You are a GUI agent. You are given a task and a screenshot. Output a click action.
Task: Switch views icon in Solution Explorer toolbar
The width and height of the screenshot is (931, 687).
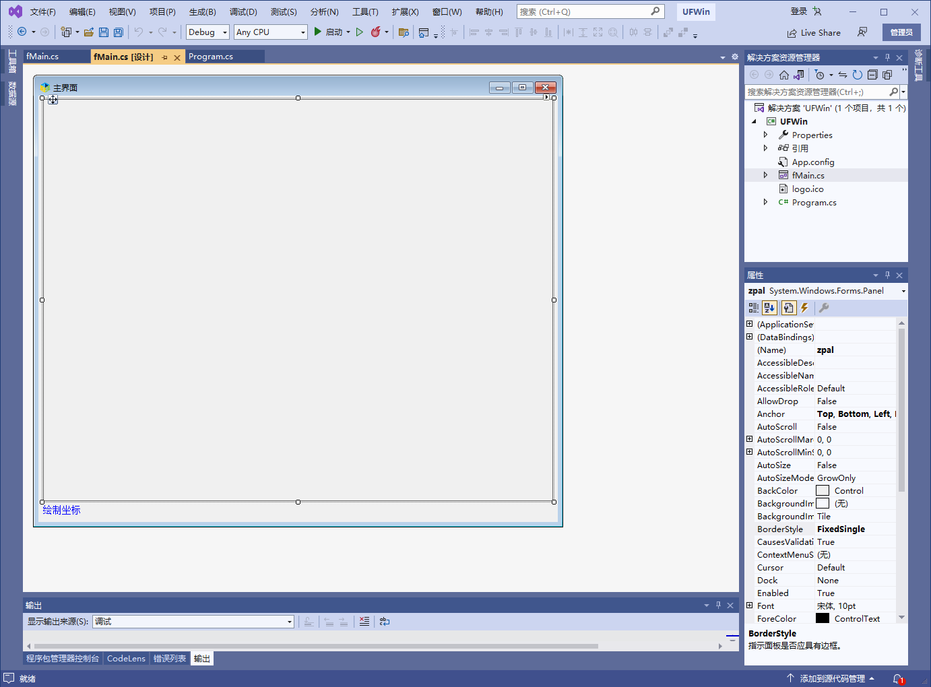click(x=799, y=75)
